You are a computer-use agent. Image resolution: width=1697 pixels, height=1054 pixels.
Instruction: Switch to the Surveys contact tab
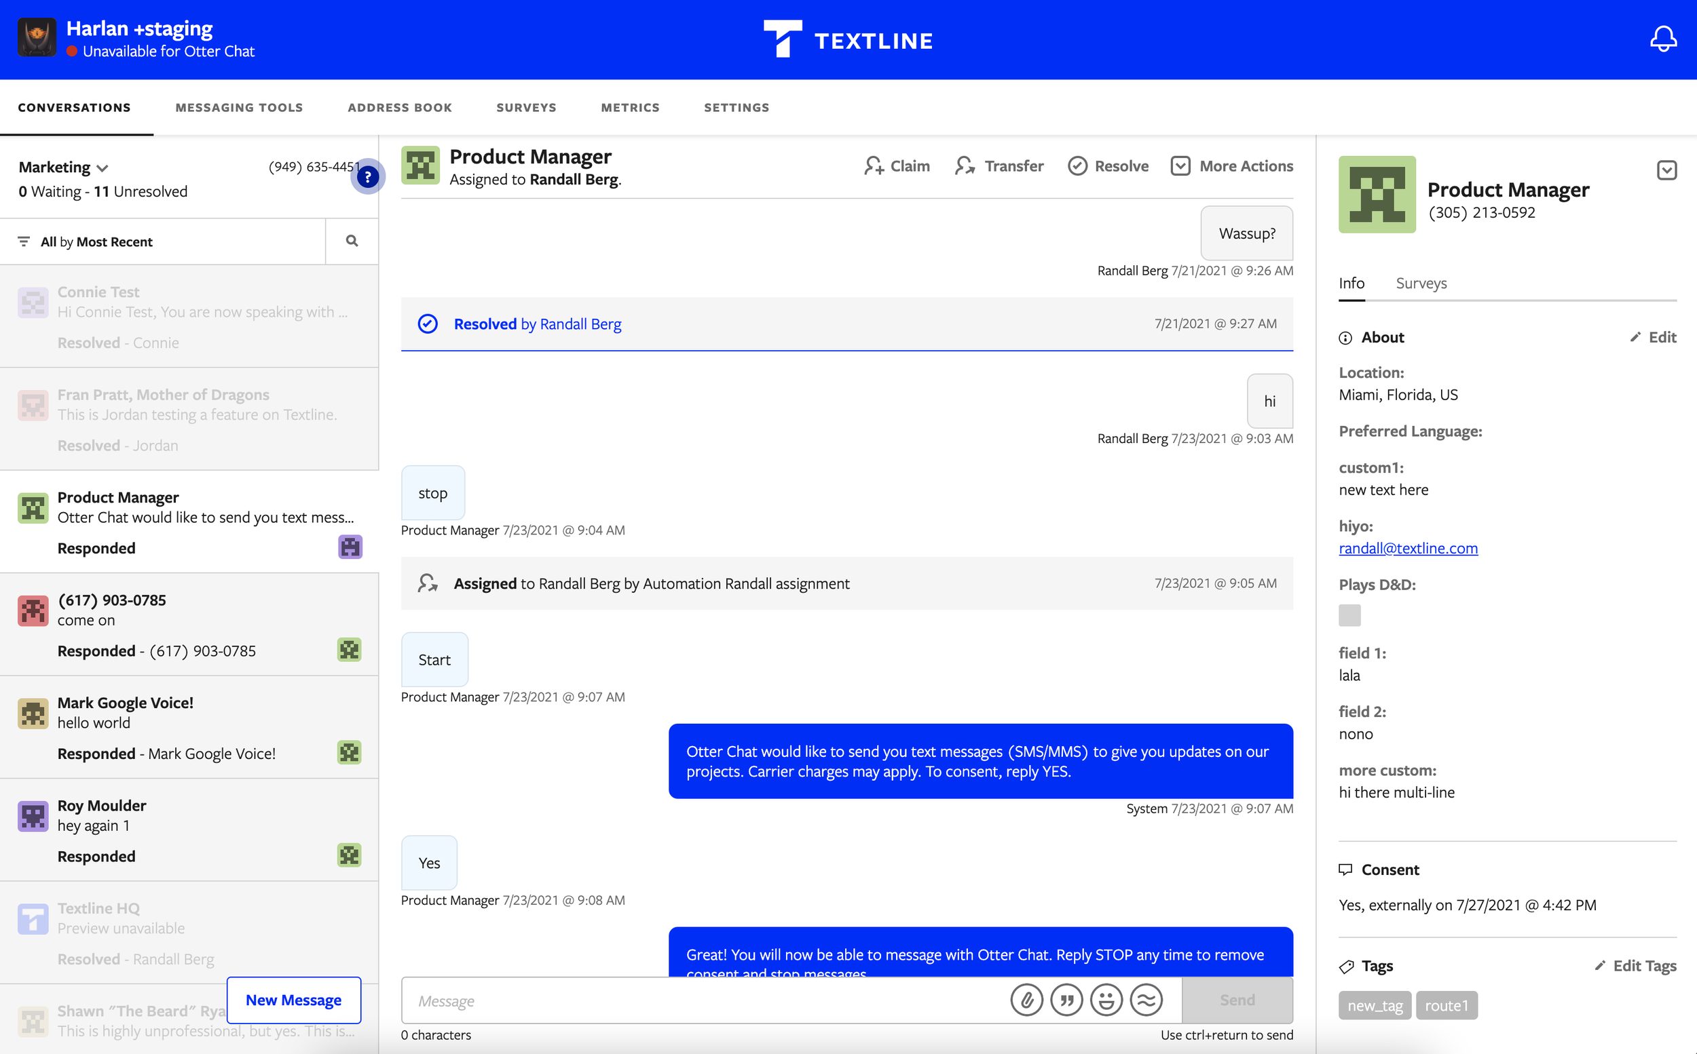pos(1421,283)
